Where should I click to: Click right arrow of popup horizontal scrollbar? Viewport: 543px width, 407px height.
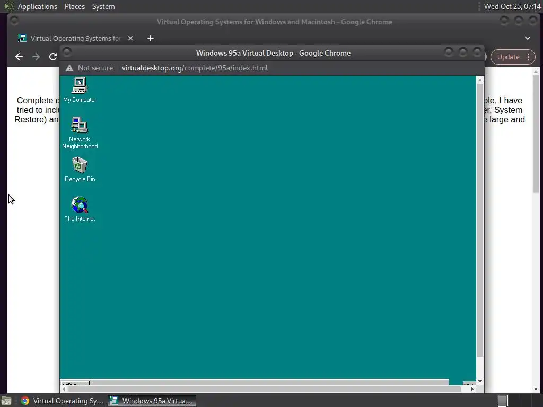pyautogui.click(x=472, y=389)
